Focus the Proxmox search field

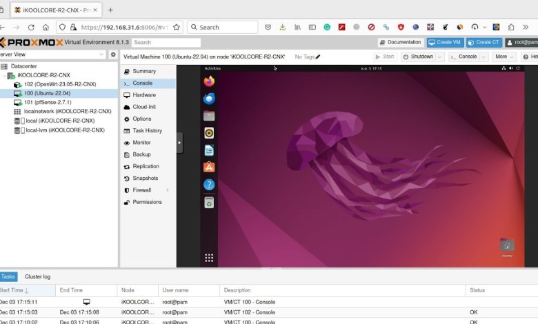[166, 42]
